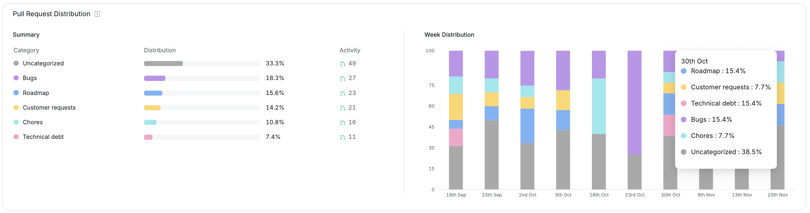Toggle the cyan Chores category dot

click(x=16, y=122)
